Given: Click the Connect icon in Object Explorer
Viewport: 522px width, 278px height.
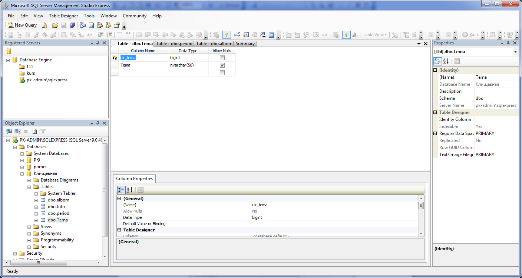Looking at the screenshot, I should coord(9,131).
